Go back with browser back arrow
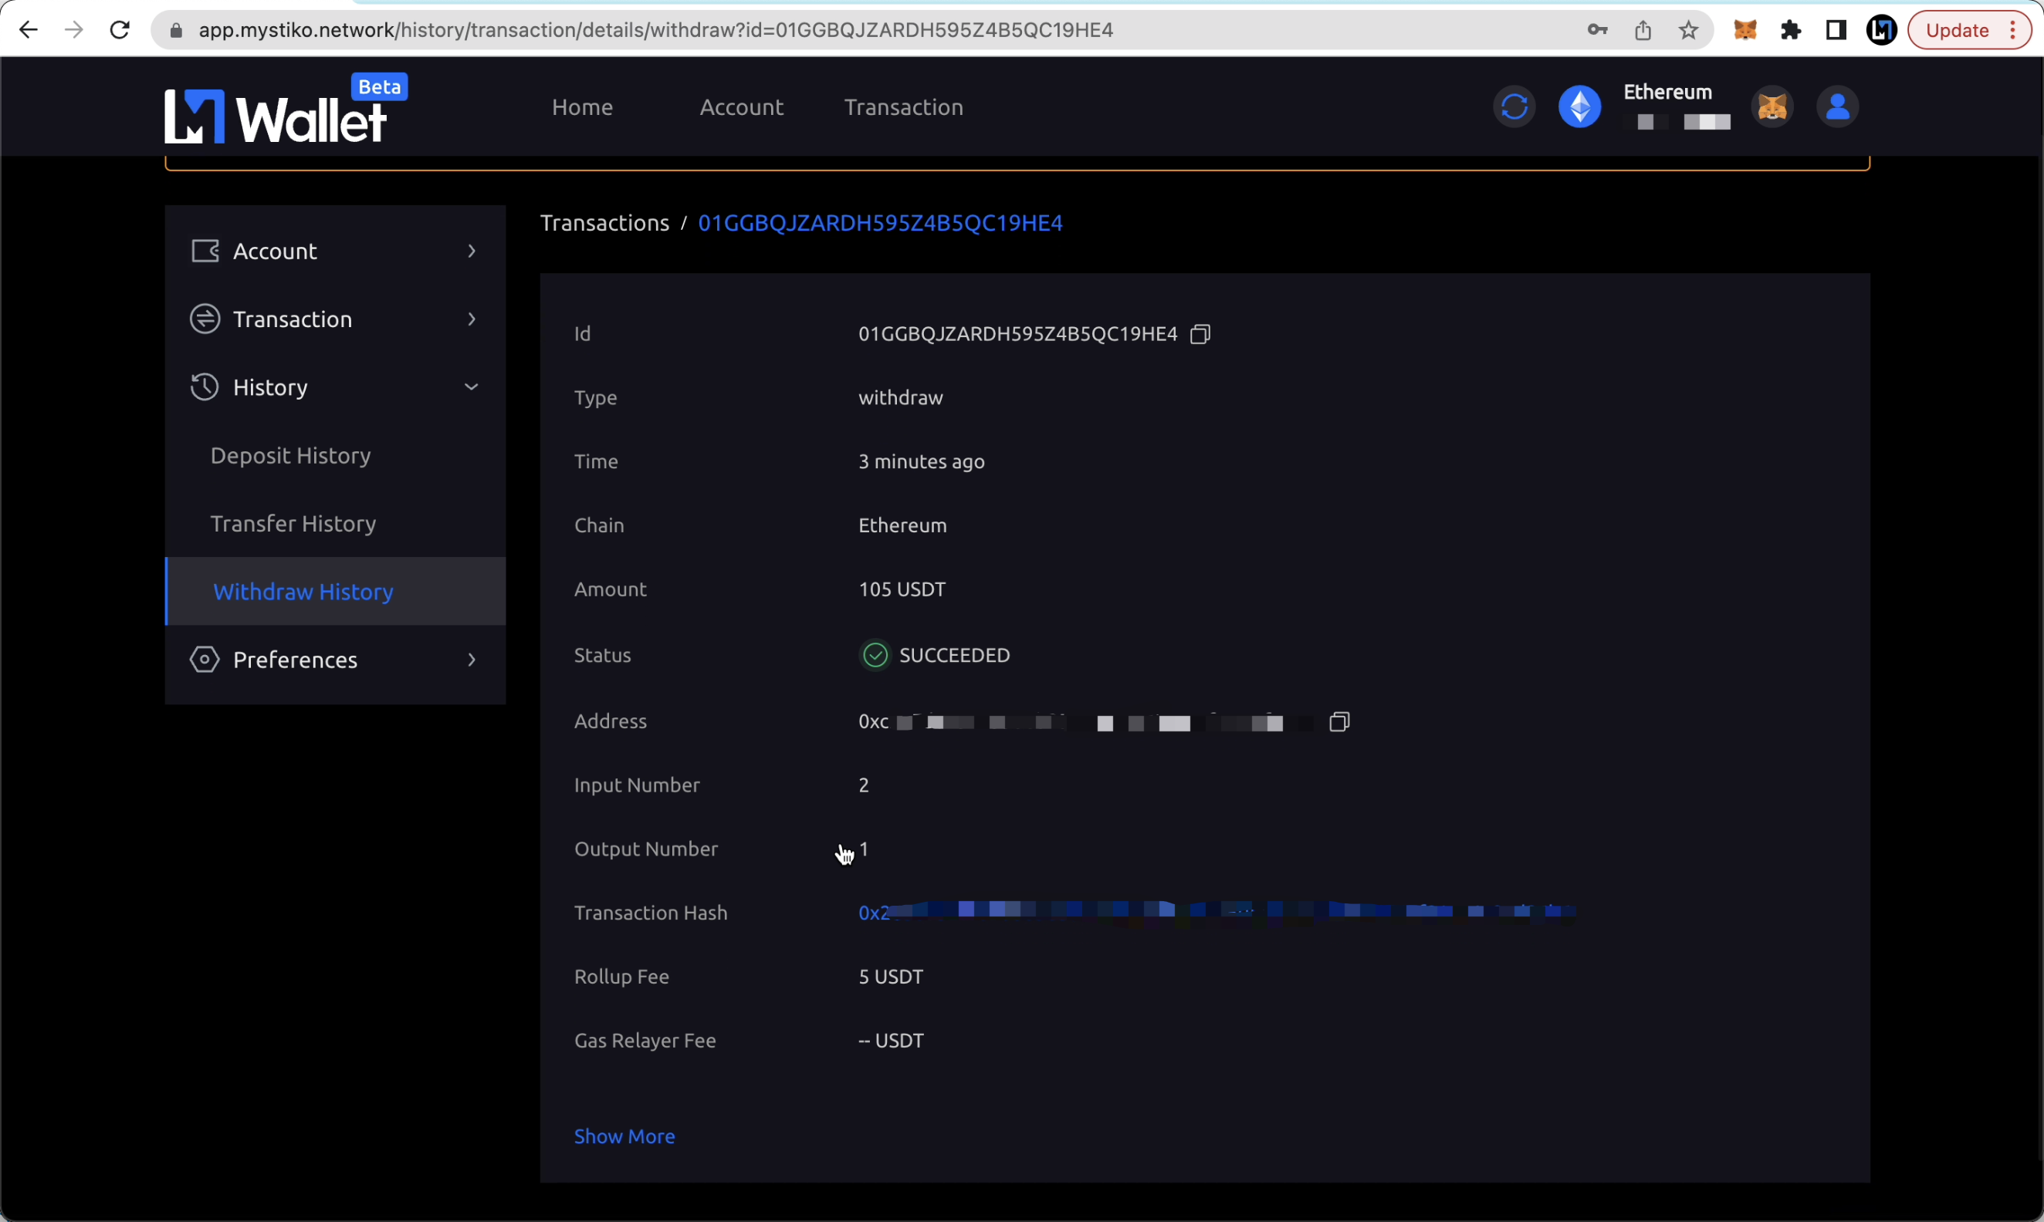This screenshot has width=2044, height=1222. click(28, 30)
